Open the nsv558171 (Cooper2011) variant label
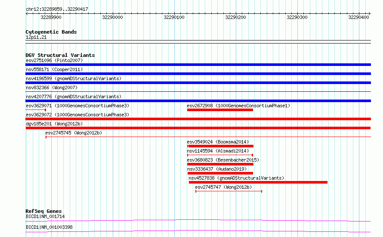The height and width of the screenshot is (237, 383). (x=54, y=69)
